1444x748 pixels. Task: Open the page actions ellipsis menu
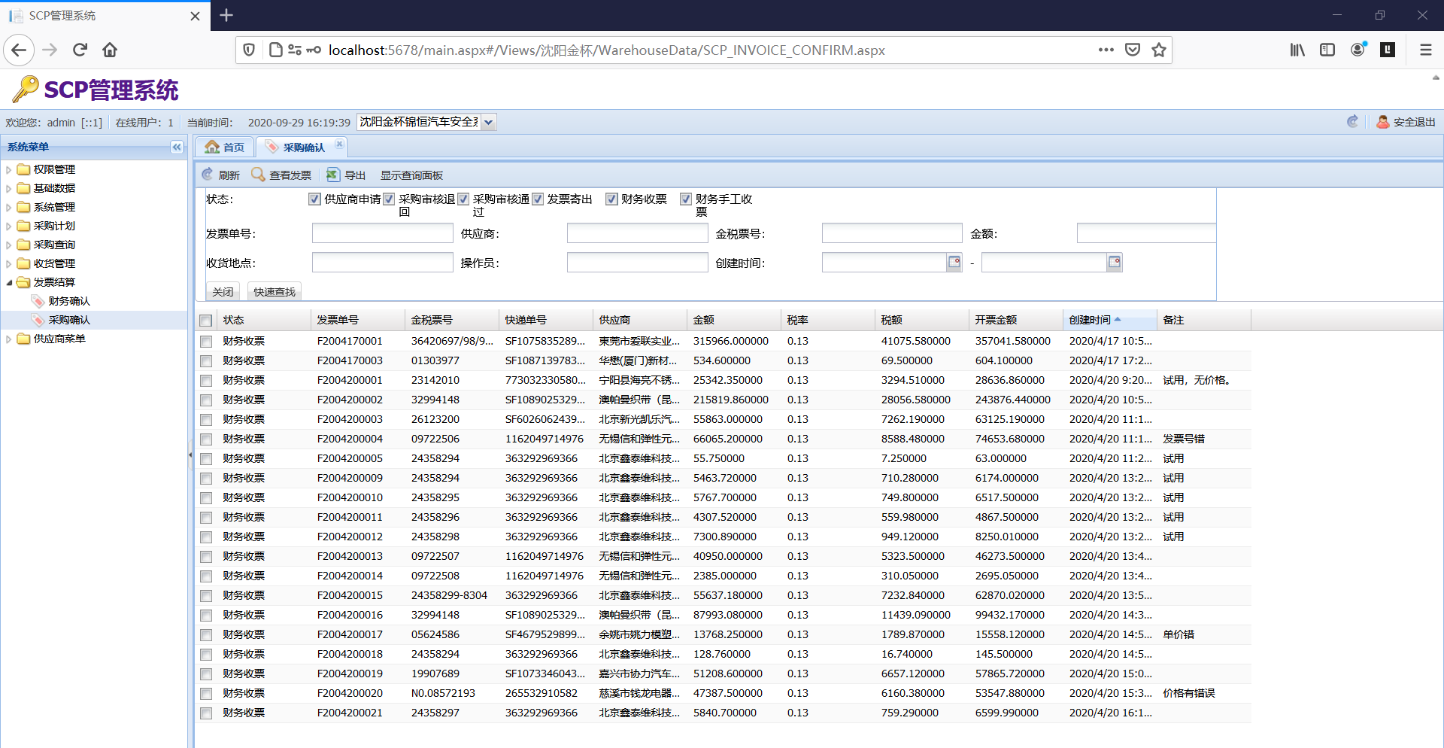point(1106,50)
